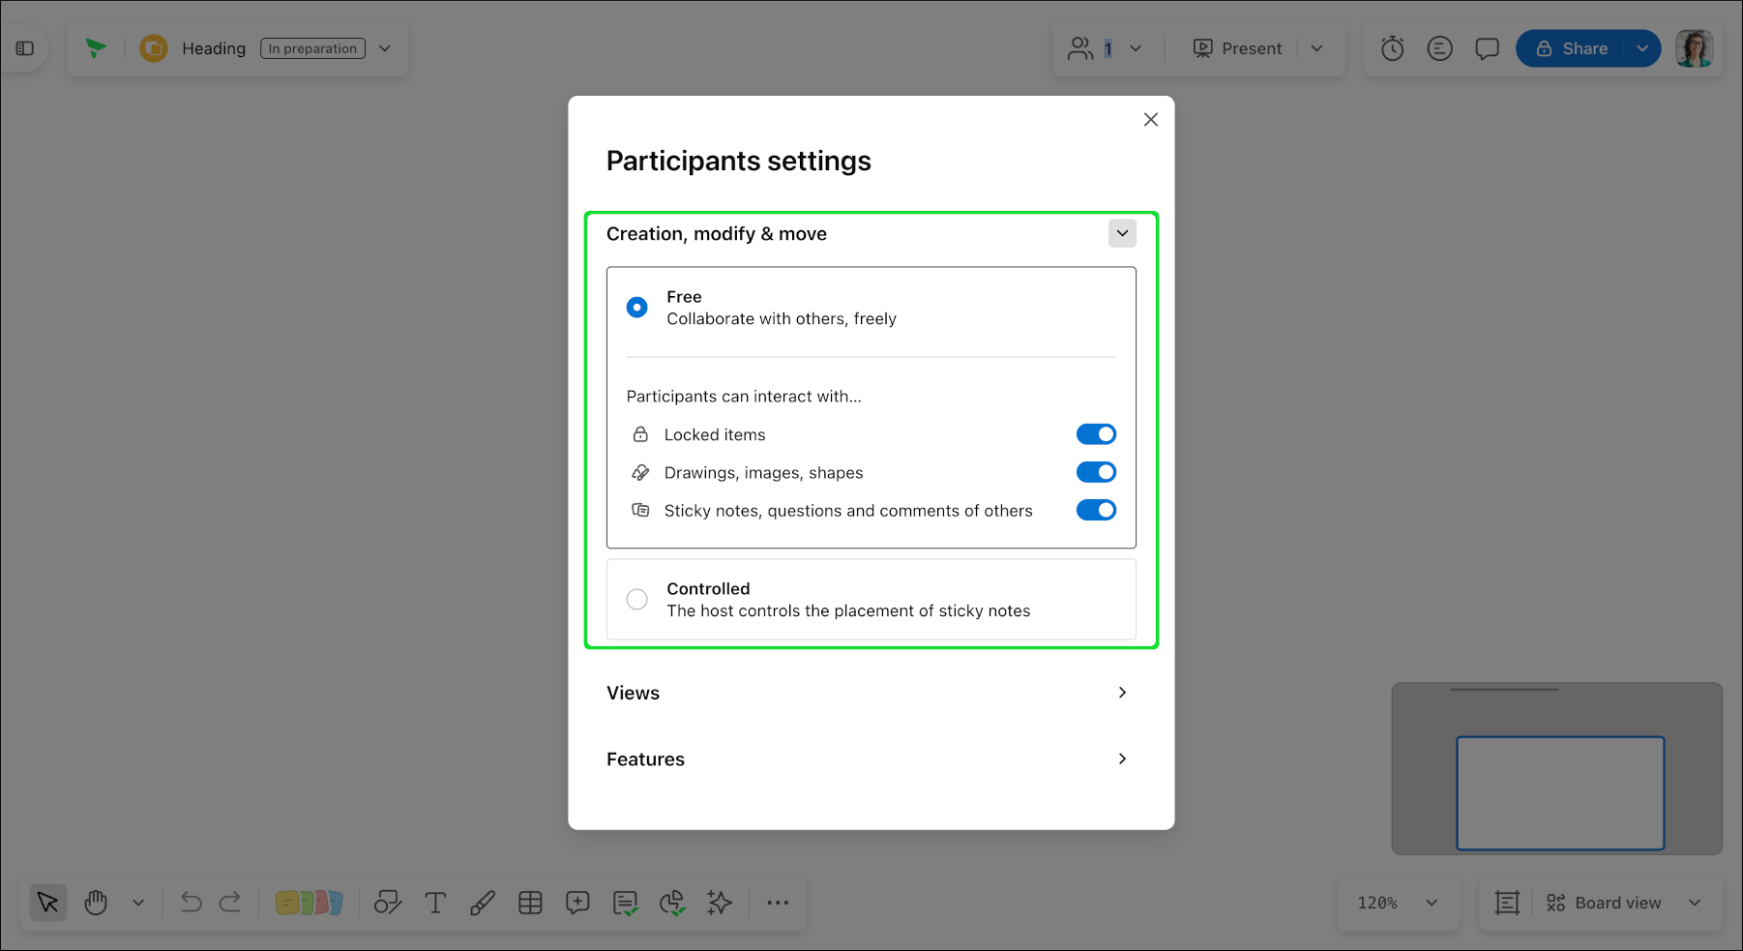1743x951 pixels.
Task: Click the minimap board thumbnail
Action: [x=1557, y=769]
